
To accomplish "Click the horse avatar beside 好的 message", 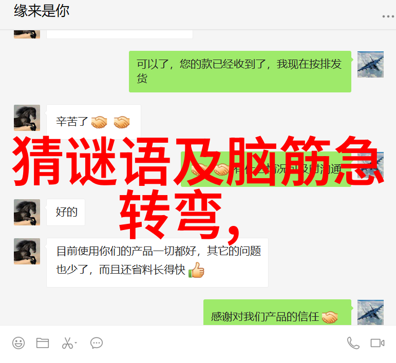I will point(27,212).
